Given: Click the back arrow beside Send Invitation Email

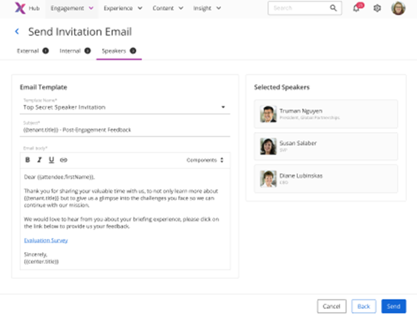Looking at the screenshot, I should [17, 32].
